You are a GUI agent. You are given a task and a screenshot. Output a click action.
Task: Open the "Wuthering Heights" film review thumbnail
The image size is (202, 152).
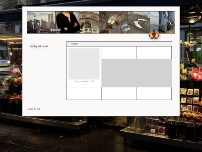pyautogui.click(x=84, y=64)
